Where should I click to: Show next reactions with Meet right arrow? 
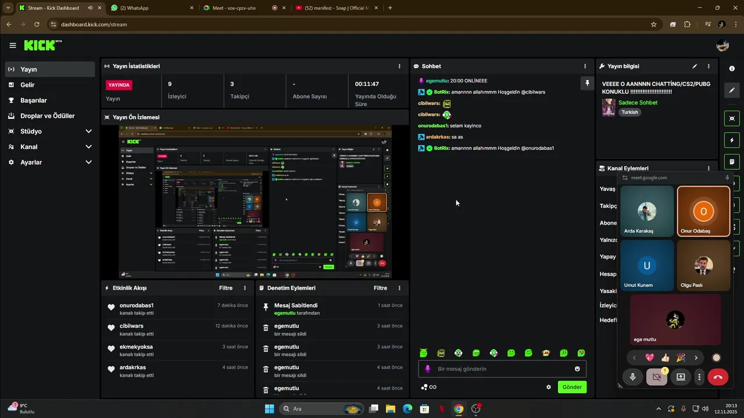click(x=696, y=358)
